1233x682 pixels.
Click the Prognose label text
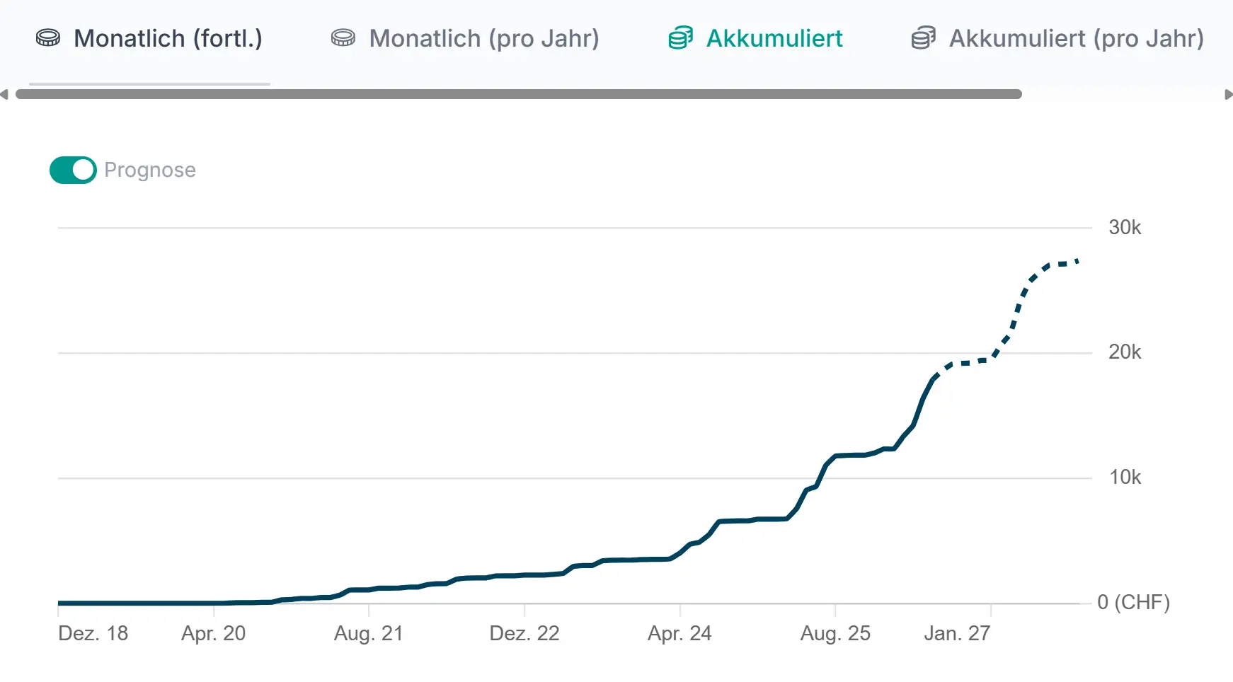coord(150,170)
